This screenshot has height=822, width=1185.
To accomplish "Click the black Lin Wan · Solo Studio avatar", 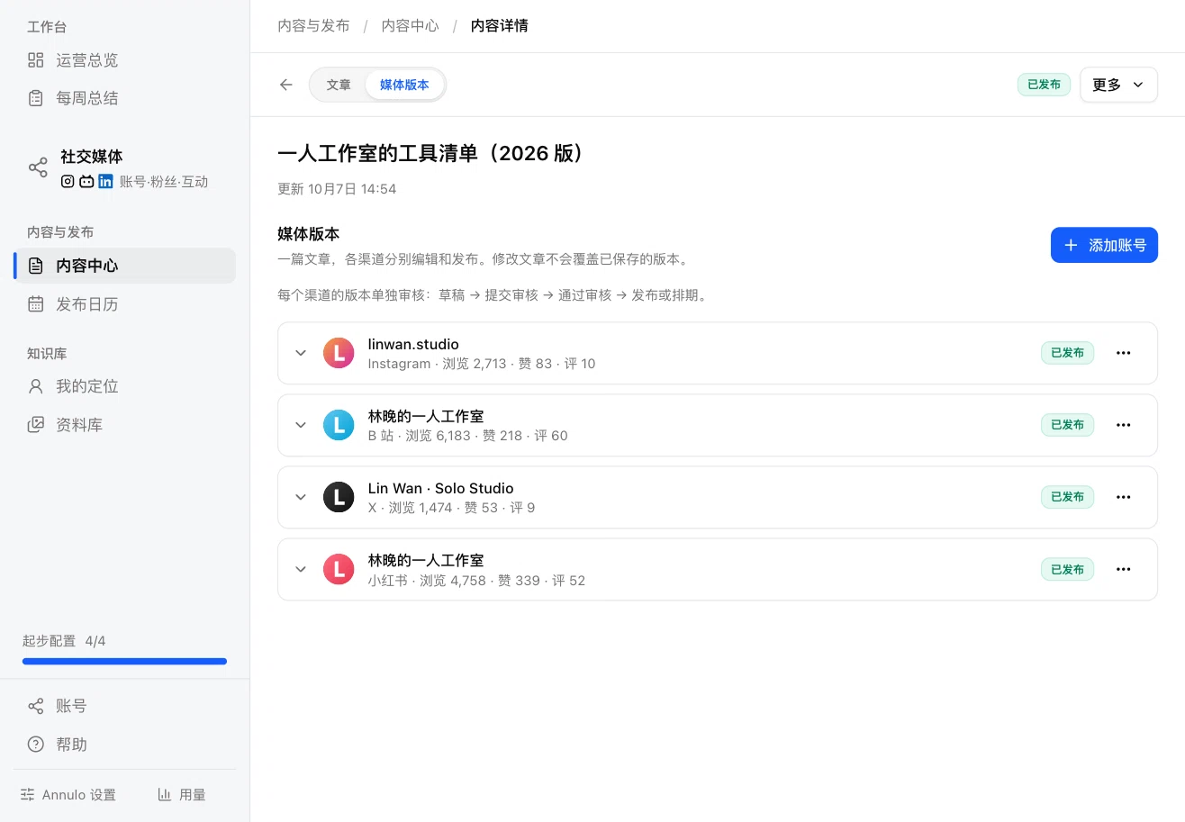I will pos(339,497).
